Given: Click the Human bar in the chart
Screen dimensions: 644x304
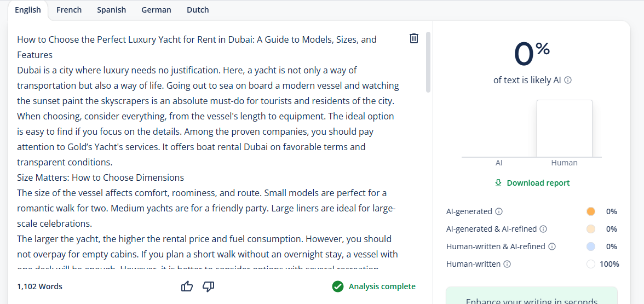Looking at the screenshot, I should [x=564, y=128].
